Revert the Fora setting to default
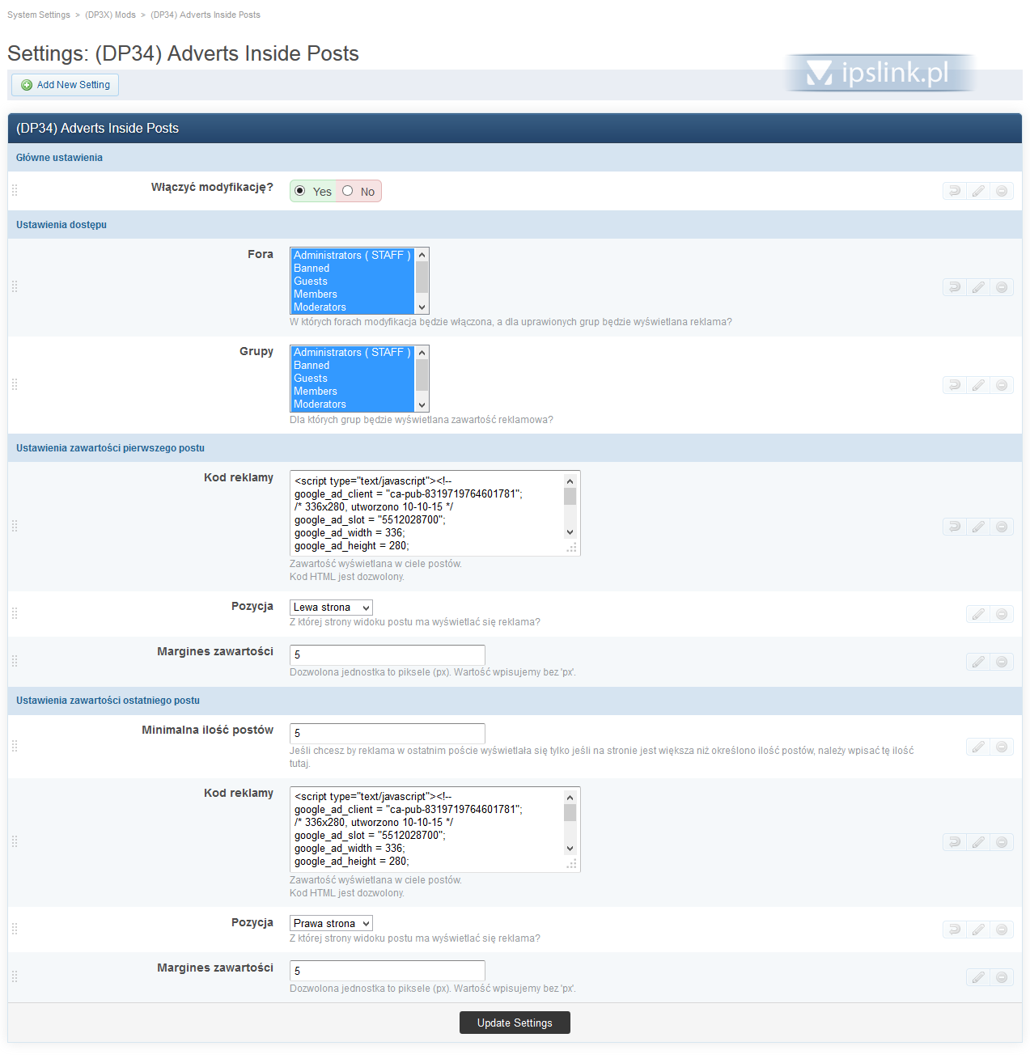The image size is (1030, 1063). click(955, 287)
